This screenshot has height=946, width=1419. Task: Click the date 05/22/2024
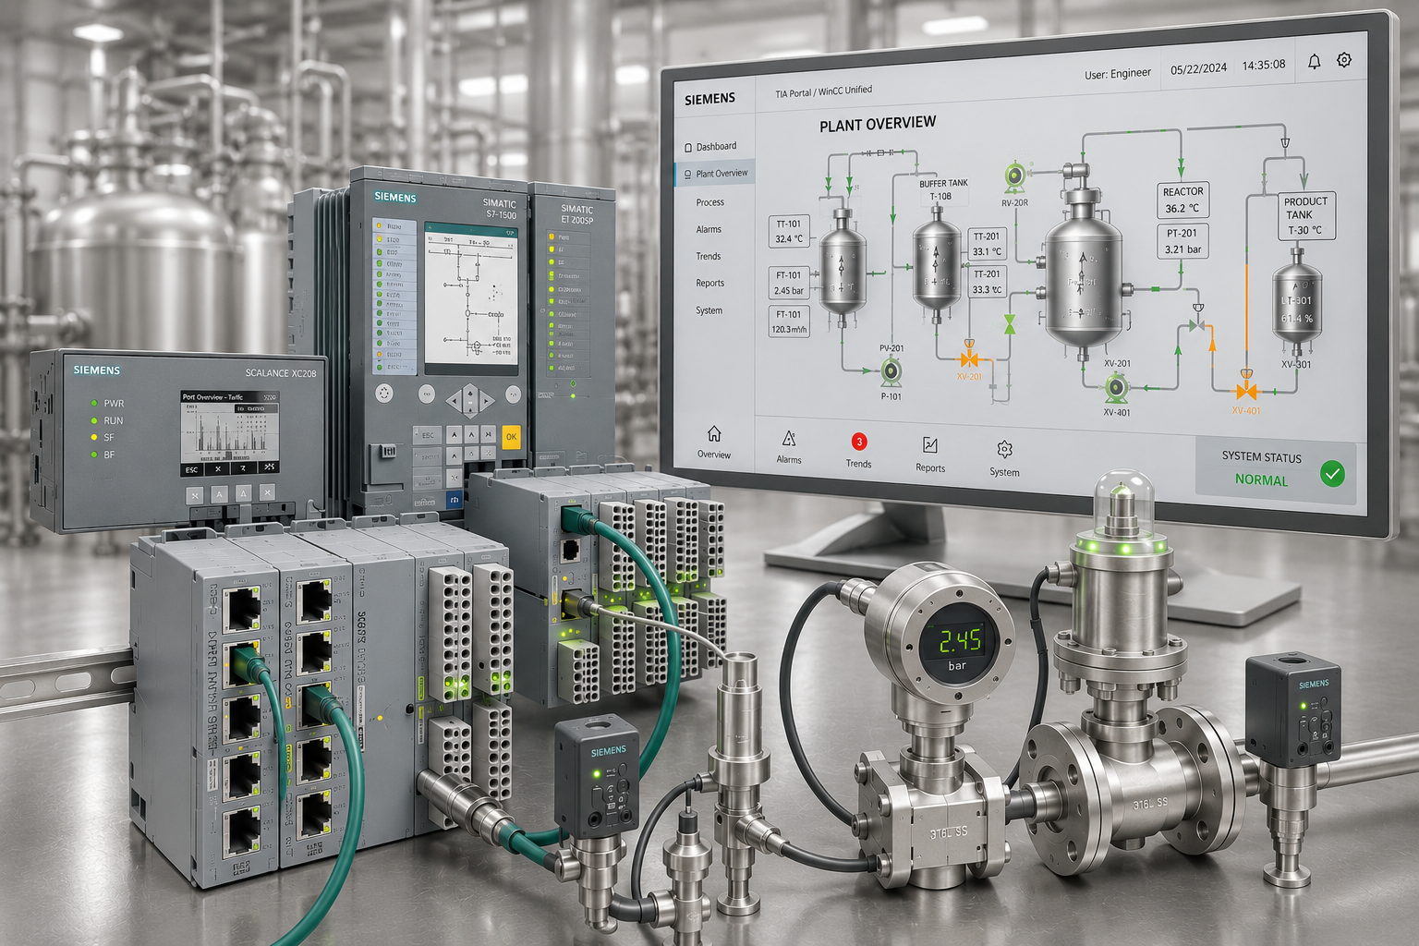(x=1198, y=68)
